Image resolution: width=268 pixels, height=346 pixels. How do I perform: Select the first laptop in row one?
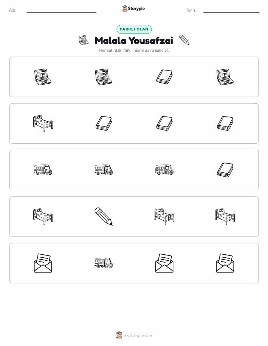[43, 77]
